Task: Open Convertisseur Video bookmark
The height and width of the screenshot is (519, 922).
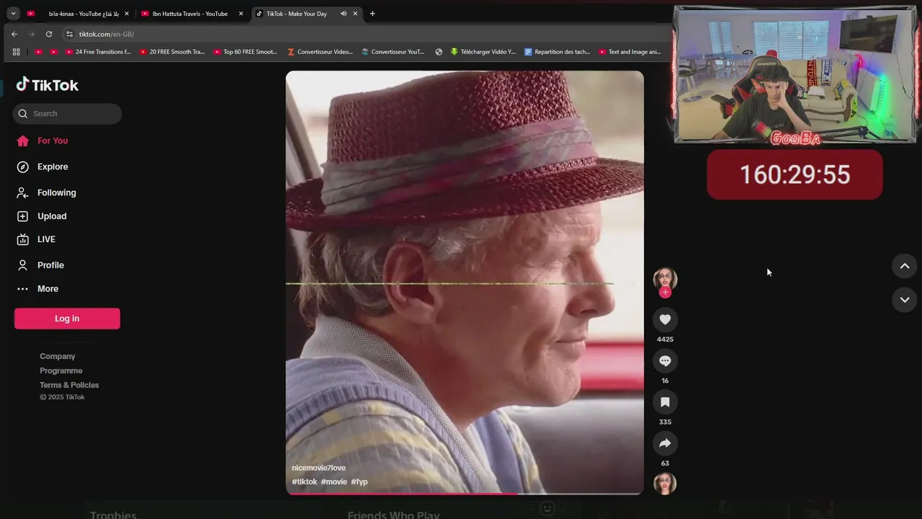Action: [x=320, y=52]
